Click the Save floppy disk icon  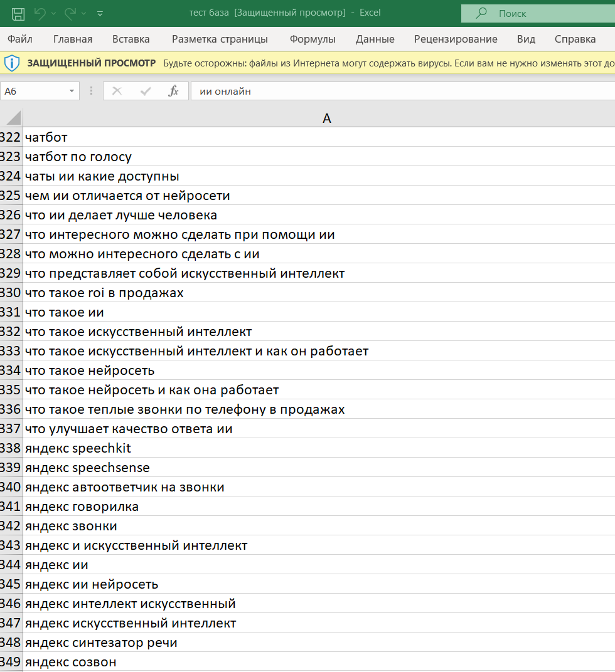(18, 14)
